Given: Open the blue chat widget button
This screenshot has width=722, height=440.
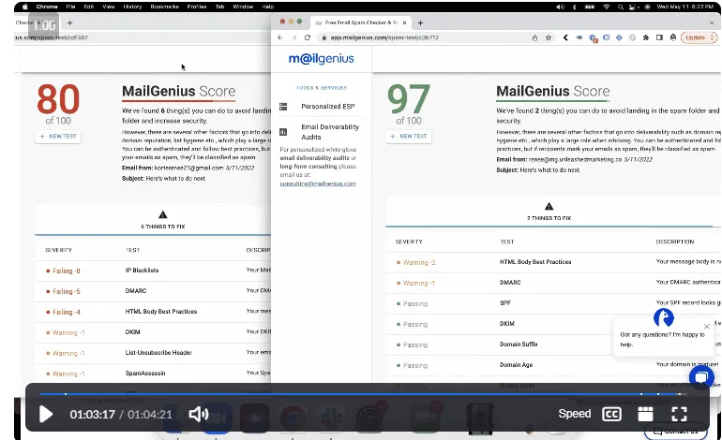Looking at the screenshot, I should (x=701, y=378).
